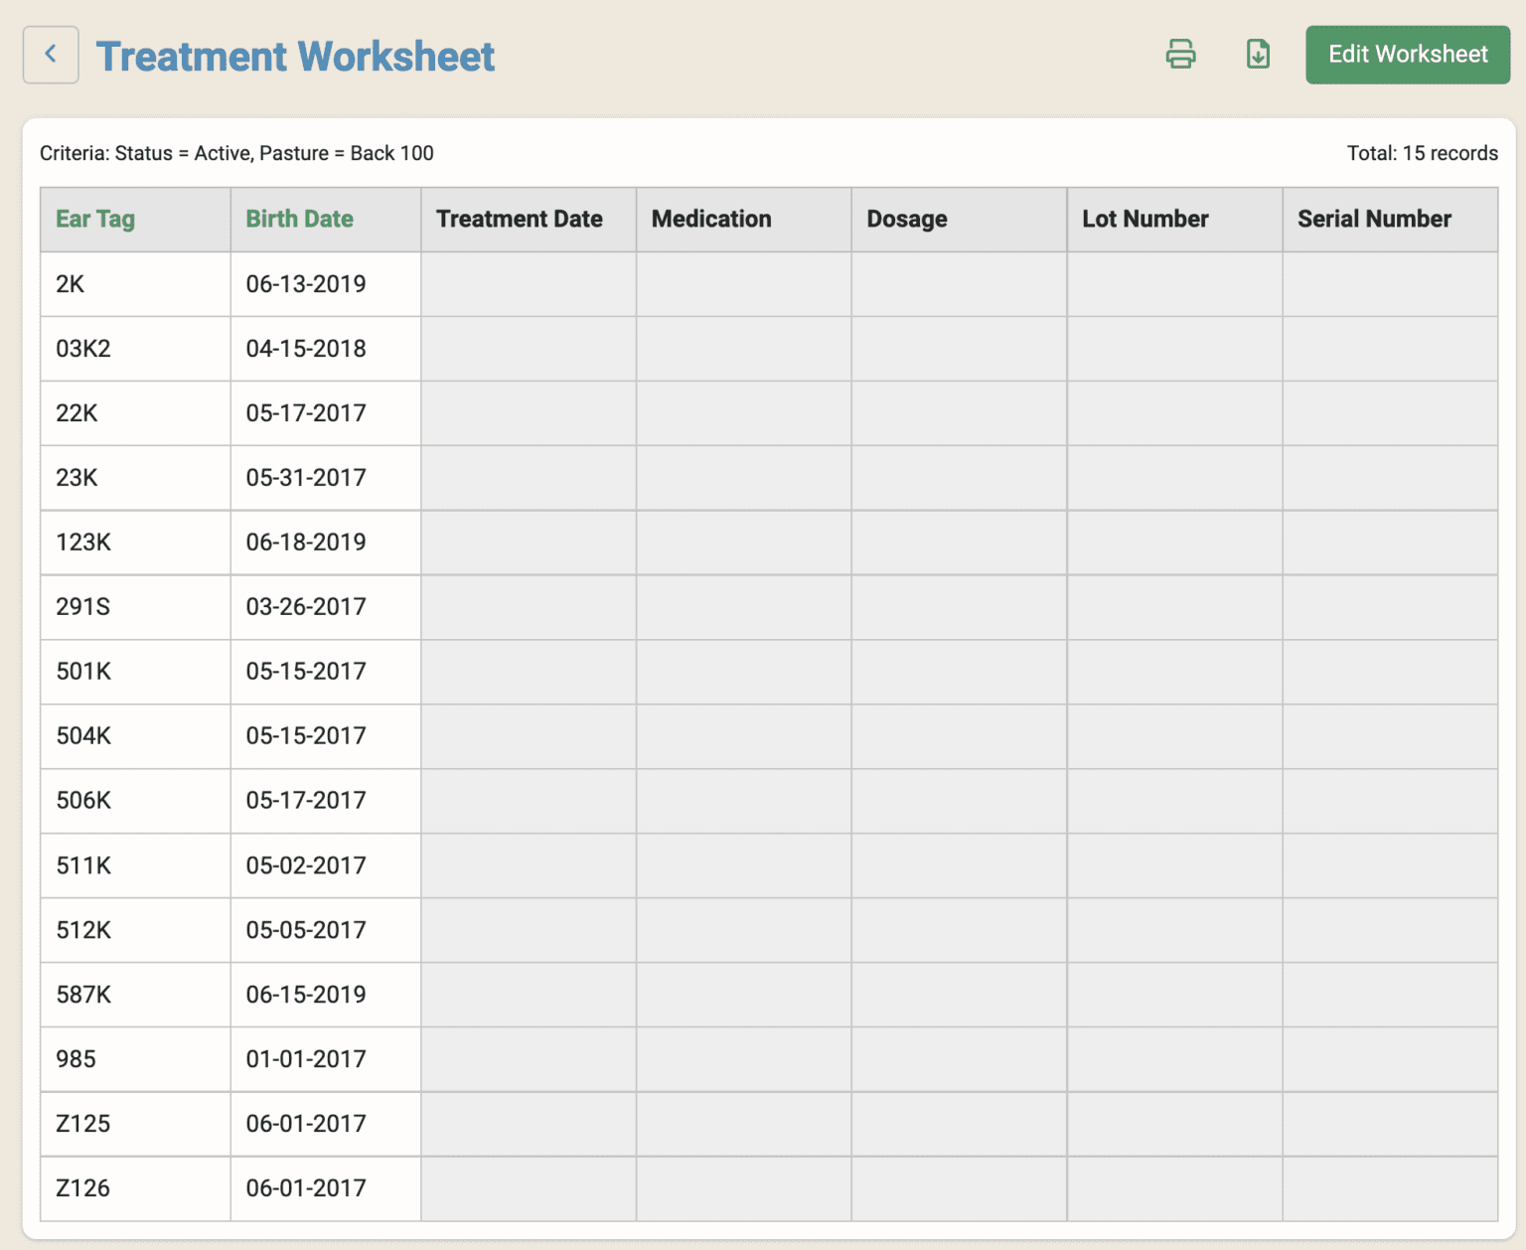Sort the table by Ear Tag
1526x1250 pixels.
(x=94, y=219)
